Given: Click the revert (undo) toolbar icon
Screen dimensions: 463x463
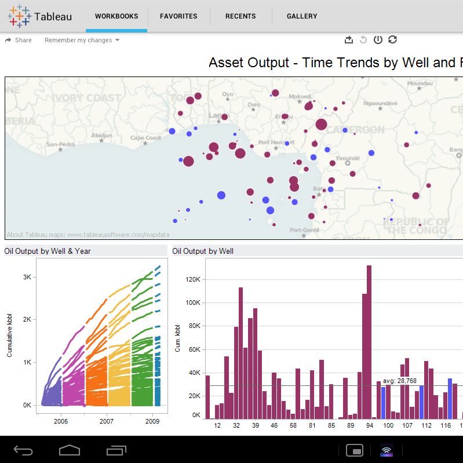Looking at the screenshot, I should (x=363, y=39).
